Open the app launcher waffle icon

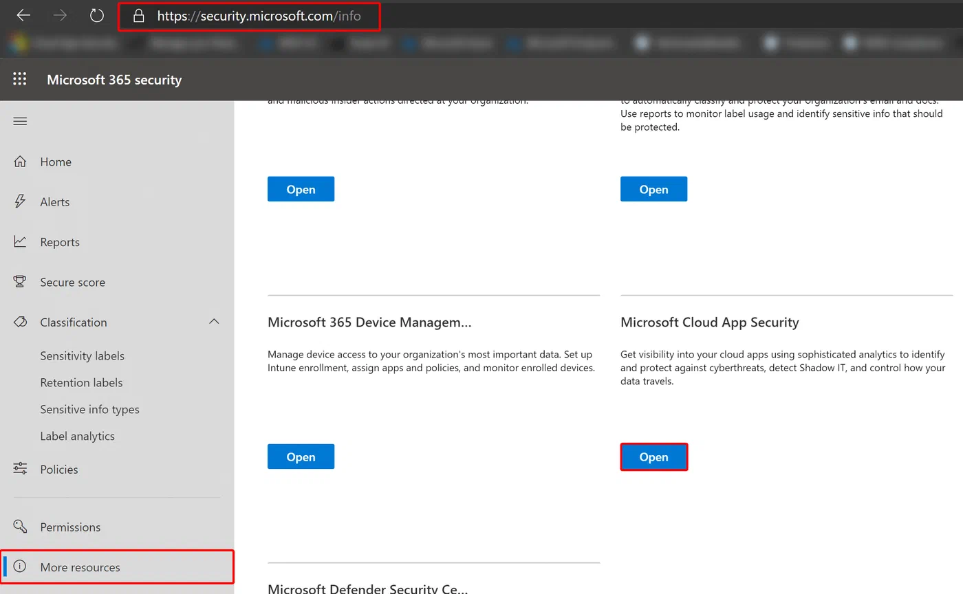tap(20, 79)
